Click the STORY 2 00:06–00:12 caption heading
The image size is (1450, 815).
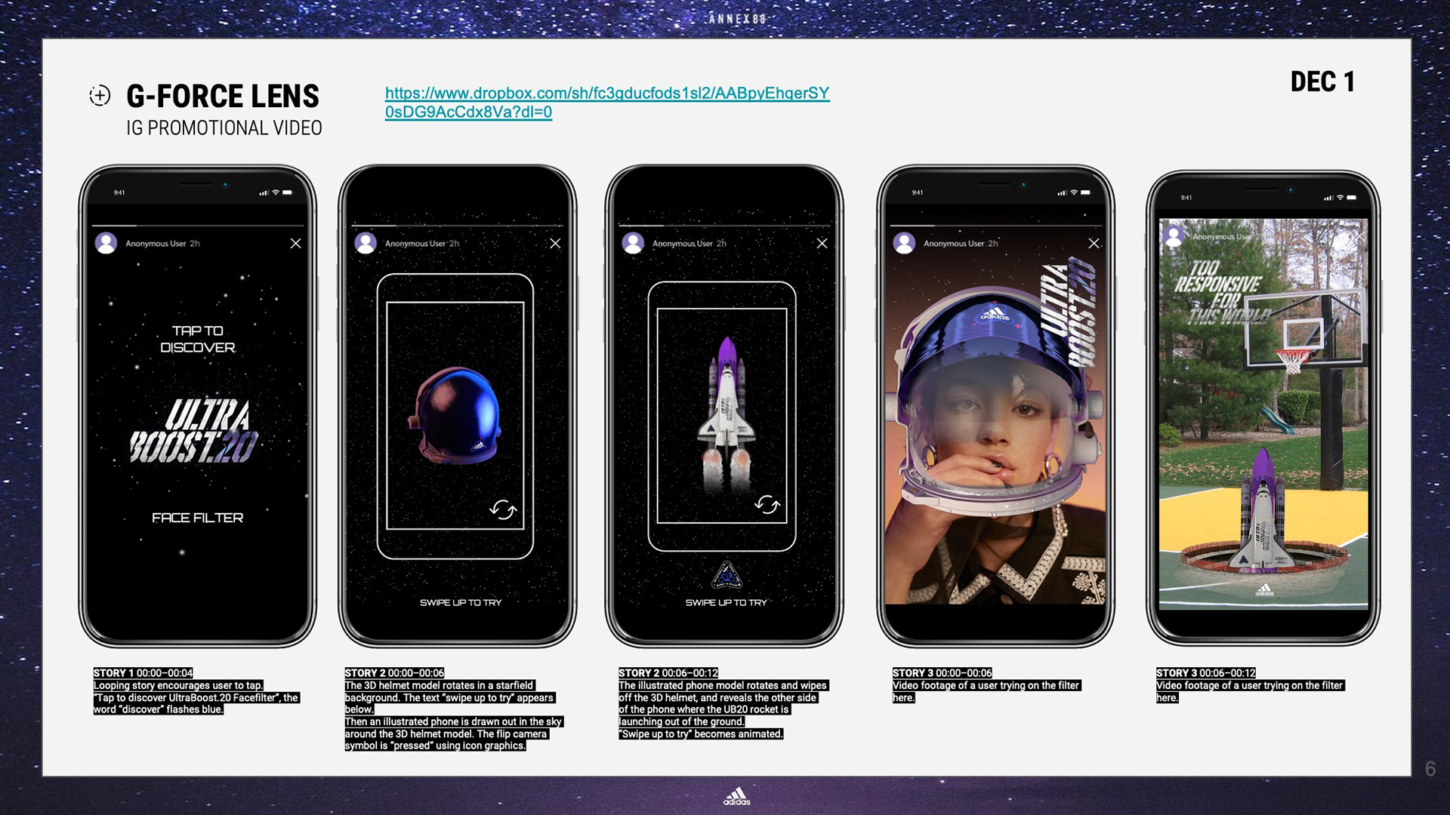click(x=668, y=672)
